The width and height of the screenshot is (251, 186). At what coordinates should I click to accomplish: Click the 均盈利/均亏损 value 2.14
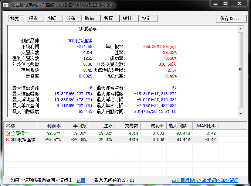[x=172, y=70]
